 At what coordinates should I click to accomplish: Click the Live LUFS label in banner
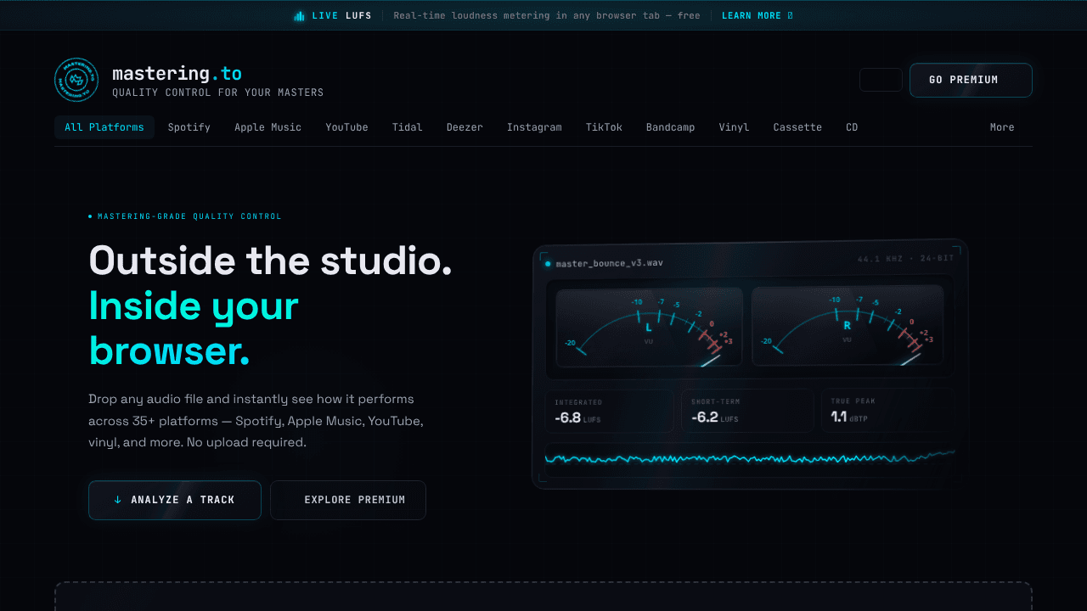341,16
